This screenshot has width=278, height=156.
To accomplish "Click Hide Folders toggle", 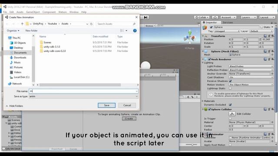I will pos(14,106).
